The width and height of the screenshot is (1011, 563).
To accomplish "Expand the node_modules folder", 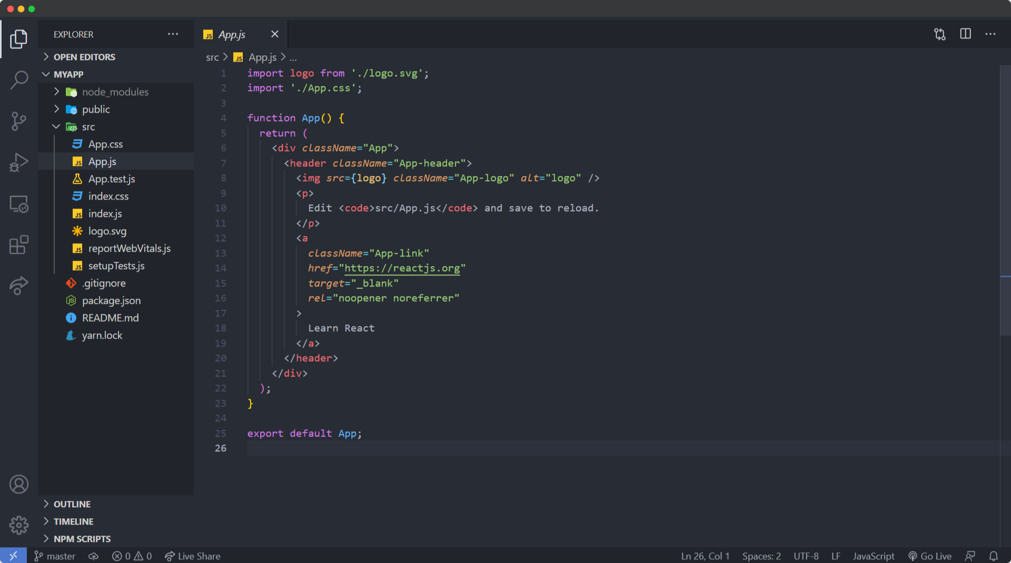I will coord(115,92).
